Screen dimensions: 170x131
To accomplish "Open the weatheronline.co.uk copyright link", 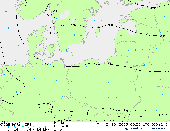I will tap(145, 128).
